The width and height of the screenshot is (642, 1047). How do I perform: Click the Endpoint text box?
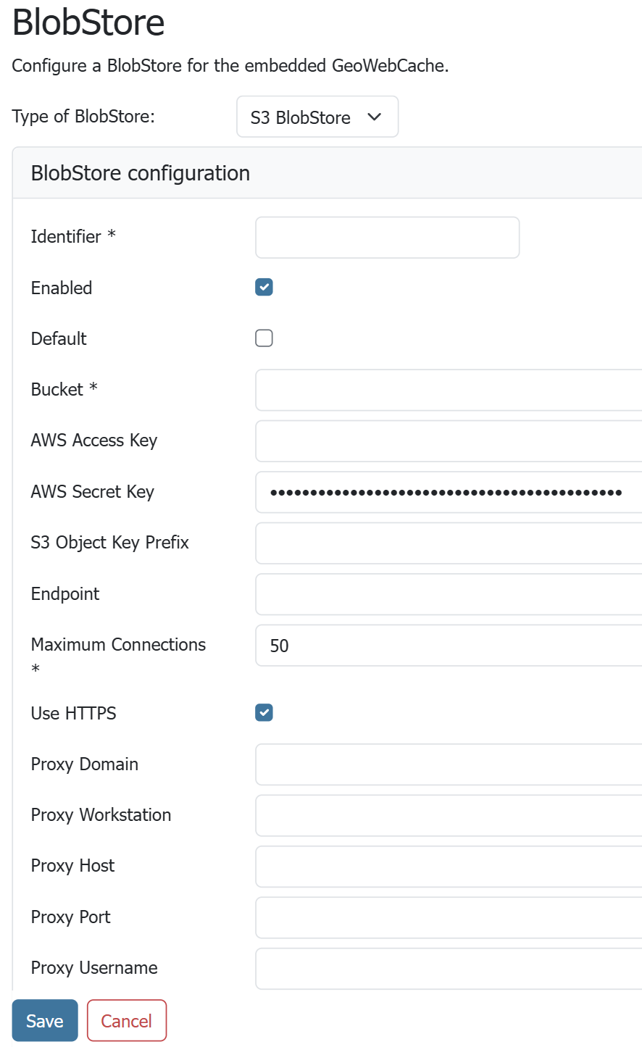tap(449, 595)
